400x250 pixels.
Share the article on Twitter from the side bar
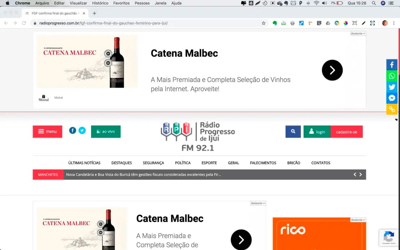point(392,87)
